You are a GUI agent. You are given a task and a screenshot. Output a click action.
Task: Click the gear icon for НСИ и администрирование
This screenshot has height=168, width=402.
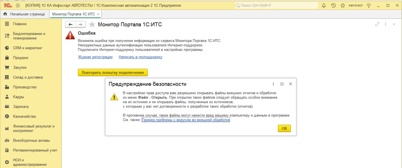(7, 162)
